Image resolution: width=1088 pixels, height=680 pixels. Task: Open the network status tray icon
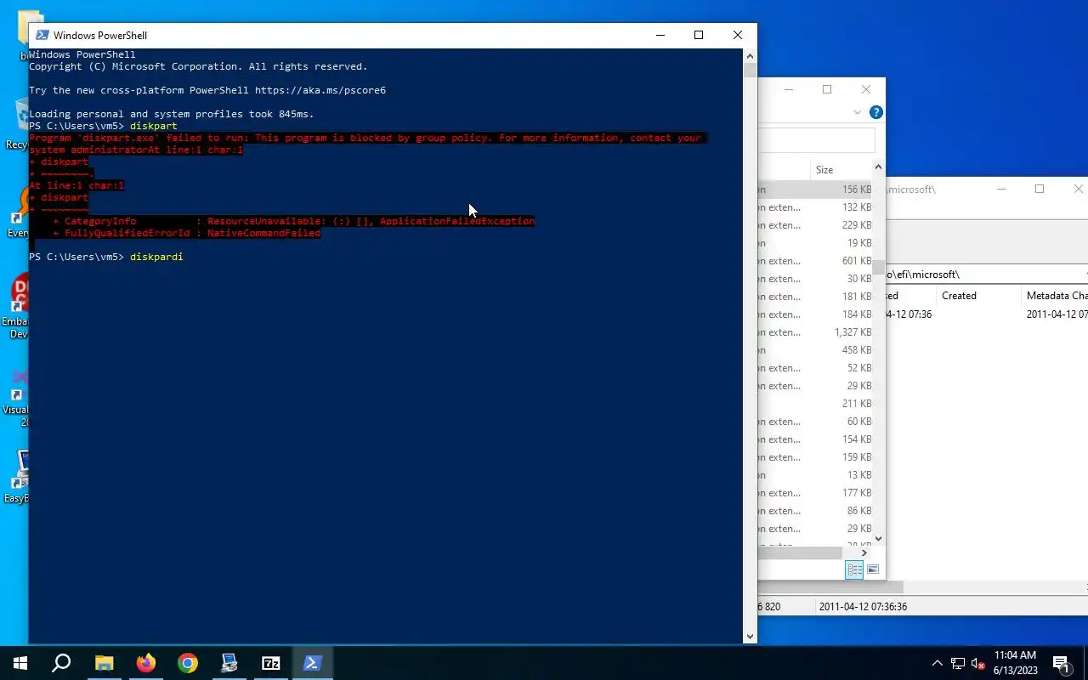(958, 663)
